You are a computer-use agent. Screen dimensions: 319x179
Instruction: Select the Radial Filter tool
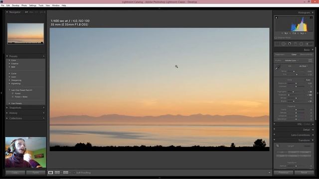(301, 44)
